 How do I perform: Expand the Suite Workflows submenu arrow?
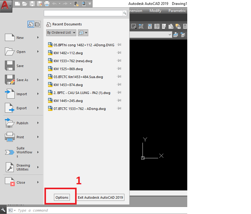point(38,152)
